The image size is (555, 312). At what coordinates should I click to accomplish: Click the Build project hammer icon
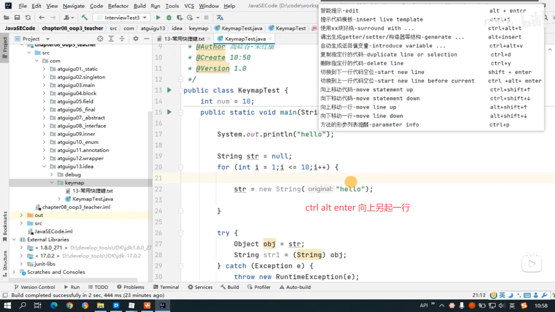coord(84,18)
